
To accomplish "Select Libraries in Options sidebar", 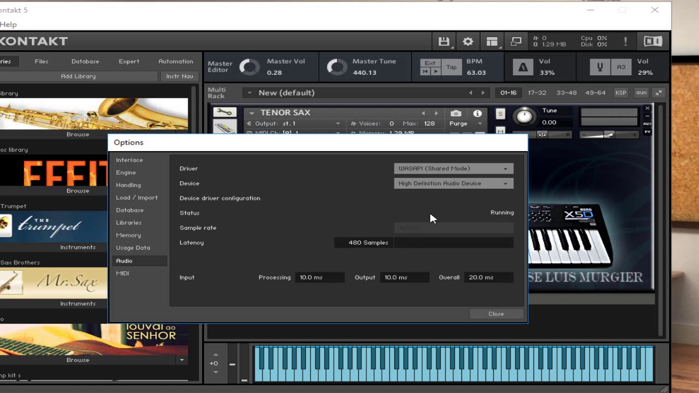I will (129, 223).
